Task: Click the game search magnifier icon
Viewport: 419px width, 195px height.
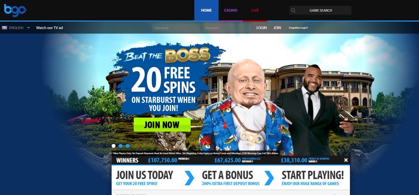Action: (293, 10)
